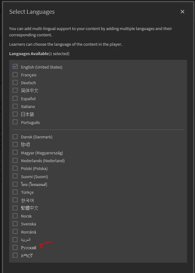The height and width of the screenshot is (273, 195).
Task: Check the Русский language checkbox
Action: [15, 247]
